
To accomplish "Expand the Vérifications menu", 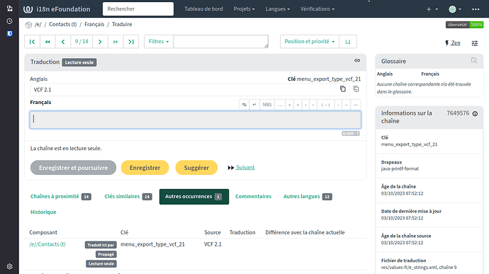I will (x=317, y=9).
